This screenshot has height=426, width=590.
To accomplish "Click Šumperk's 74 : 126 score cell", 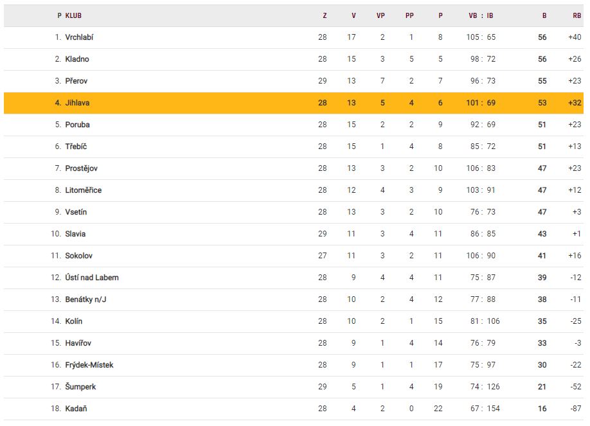I will (x=481, y=387).
